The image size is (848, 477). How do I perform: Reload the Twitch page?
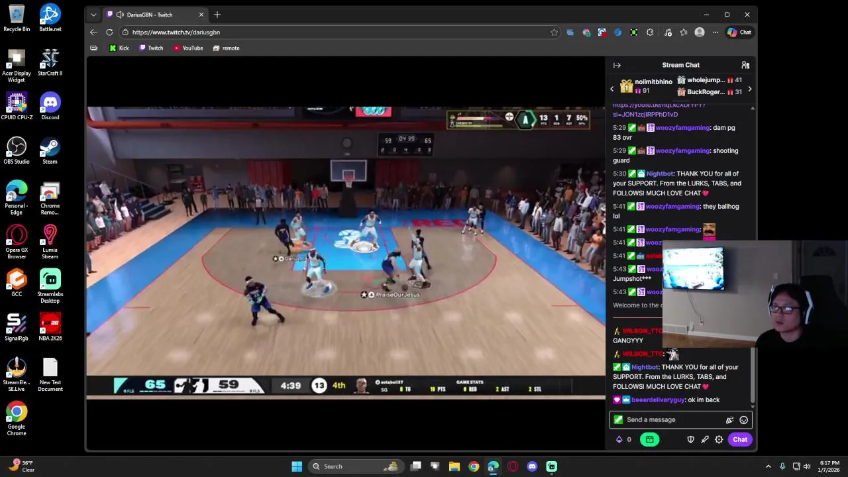(x=109, y=32)
